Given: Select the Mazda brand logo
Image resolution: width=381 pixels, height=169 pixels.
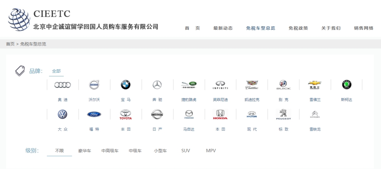Looking at the screenshot, I should click(189, 115).
